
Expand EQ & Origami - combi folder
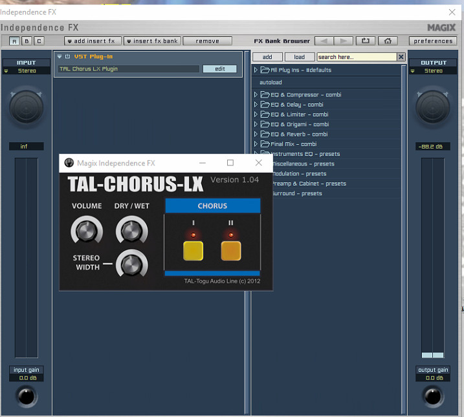pyautogui.click(x=256, y=124)
